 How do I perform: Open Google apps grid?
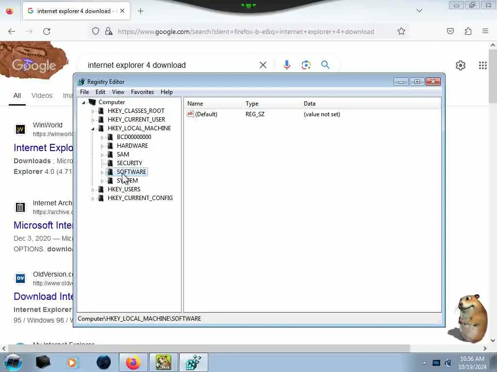click(x=483, y=65)
